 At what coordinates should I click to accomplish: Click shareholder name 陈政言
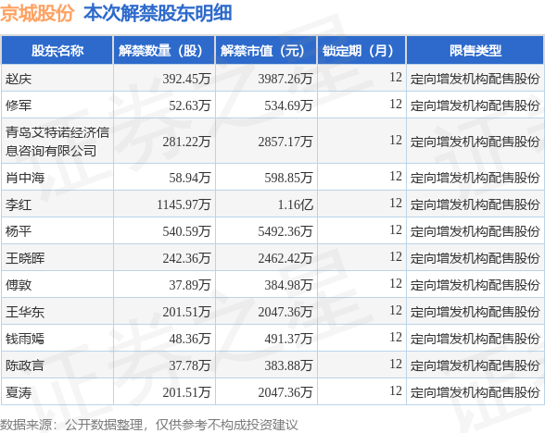pyautogui.click(x=25, y=365)
